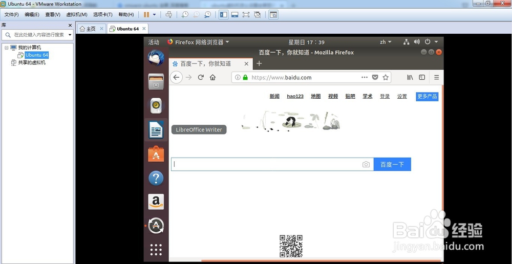This screenshot has height=264, width=512.
Task: Click 百度一下 search button
Action: (392, 164)
